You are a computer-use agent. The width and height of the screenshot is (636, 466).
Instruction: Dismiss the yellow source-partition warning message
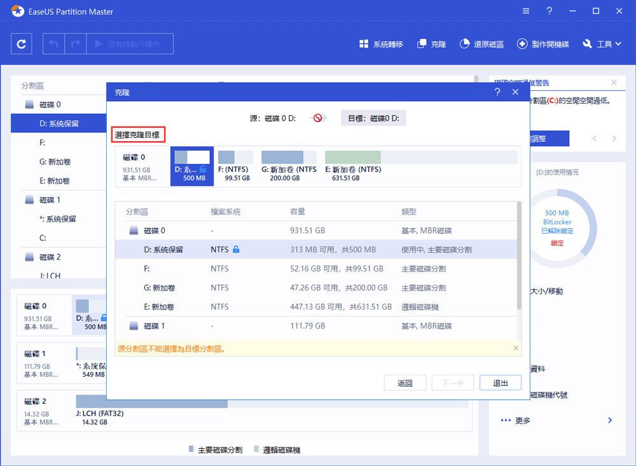tap(515, 348)
